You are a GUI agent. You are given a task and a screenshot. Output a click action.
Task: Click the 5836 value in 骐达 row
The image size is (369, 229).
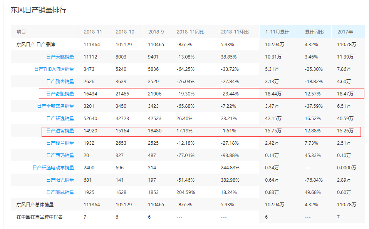(x=153, y=69)
